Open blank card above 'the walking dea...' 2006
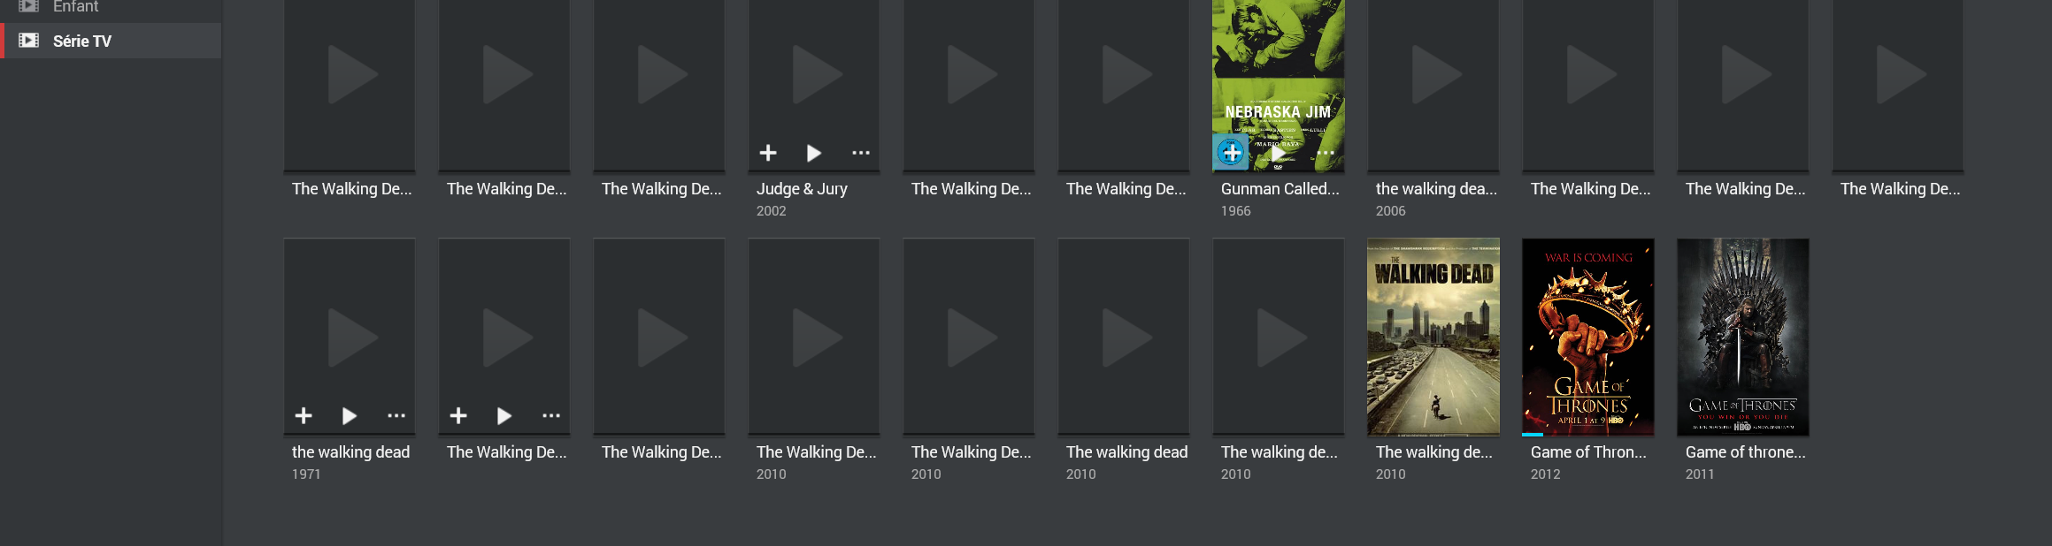2052x546 pixels. tap(1433, 85)
